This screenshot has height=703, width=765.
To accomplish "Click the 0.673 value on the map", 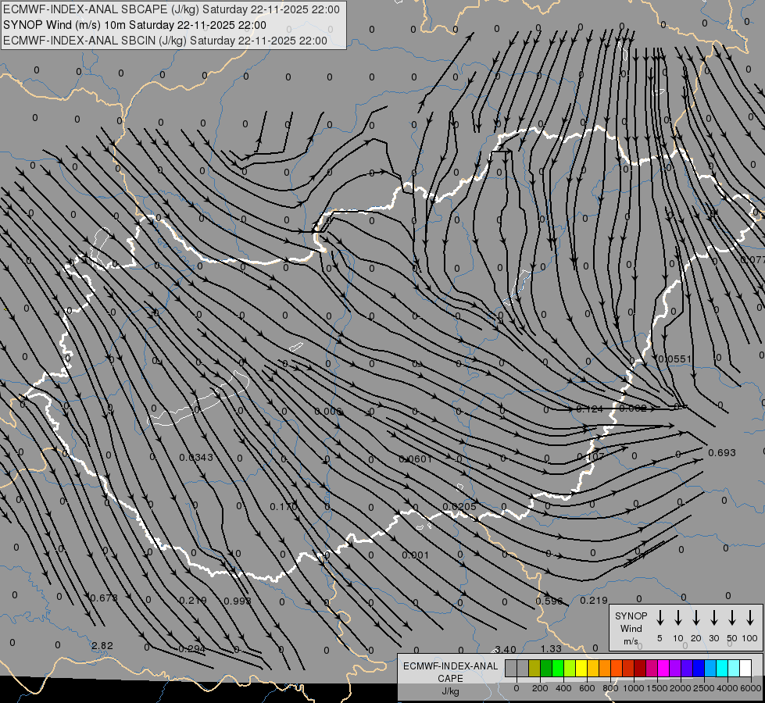I will click(x=104, y=598).
